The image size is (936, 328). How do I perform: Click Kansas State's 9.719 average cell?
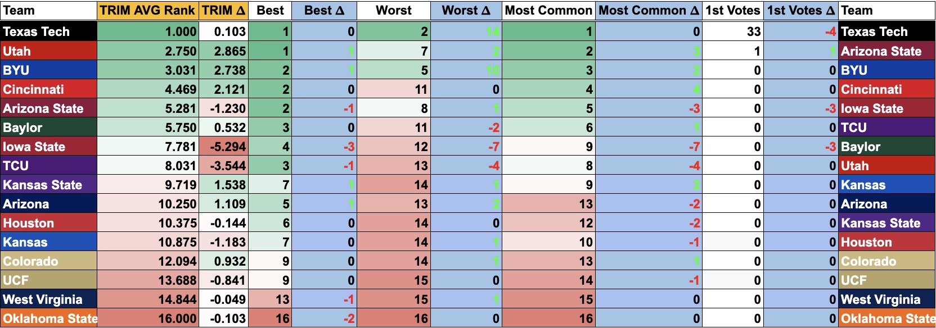[148, 185]
